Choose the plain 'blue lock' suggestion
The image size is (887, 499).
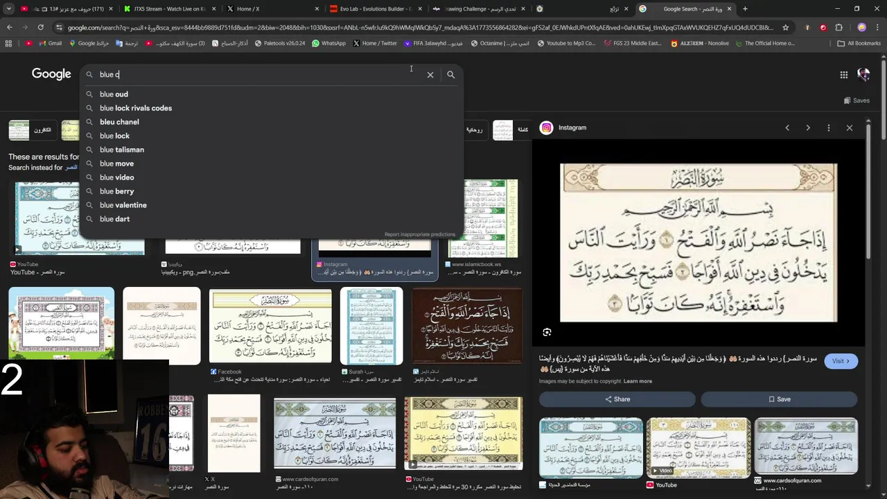(270, 136)
